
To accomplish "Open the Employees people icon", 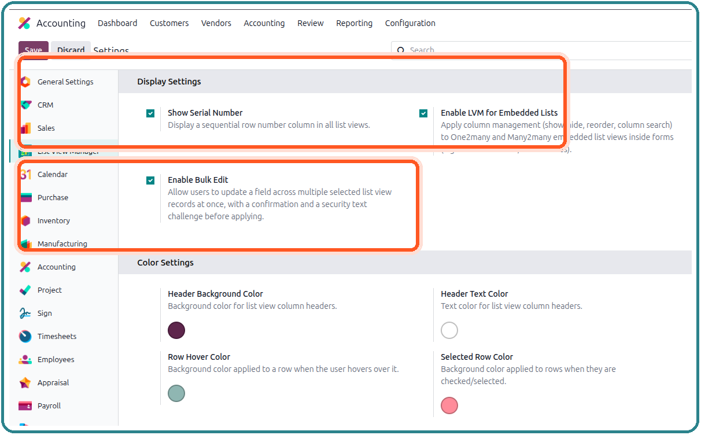I will coord(25,359).
